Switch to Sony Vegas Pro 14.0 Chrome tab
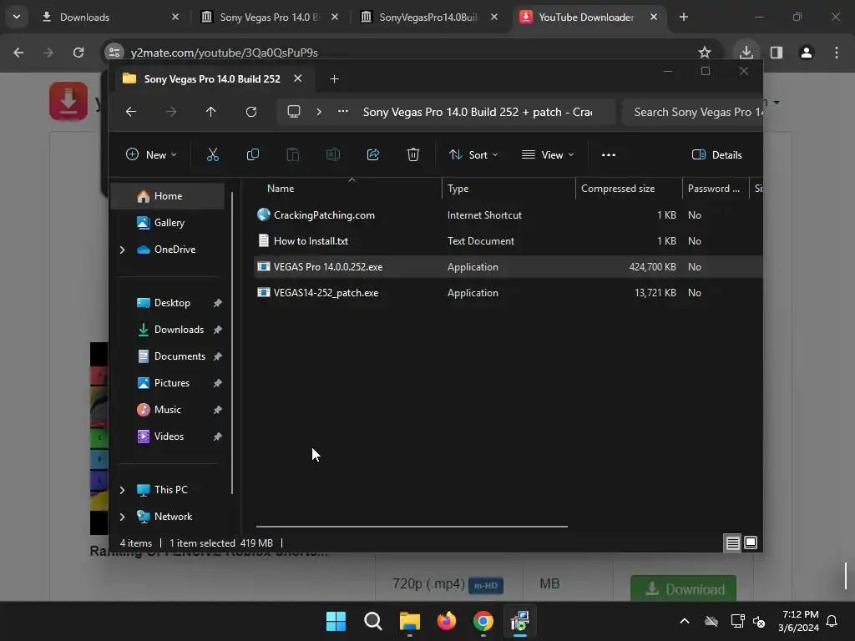 270,17
